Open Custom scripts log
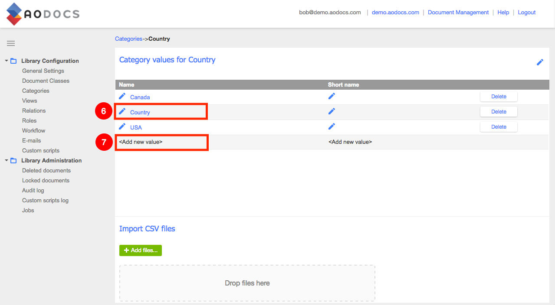 (x=45, y=201)
